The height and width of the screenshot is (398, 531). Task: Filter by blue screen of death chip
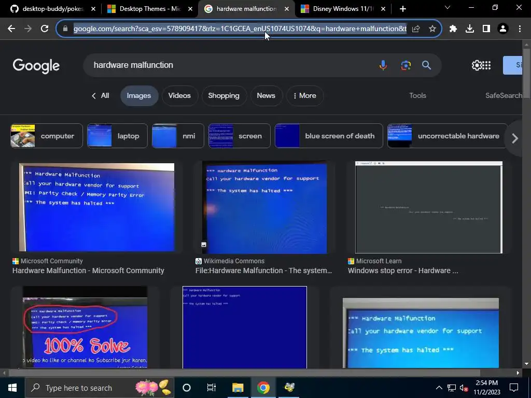click(x=328, y=136)
